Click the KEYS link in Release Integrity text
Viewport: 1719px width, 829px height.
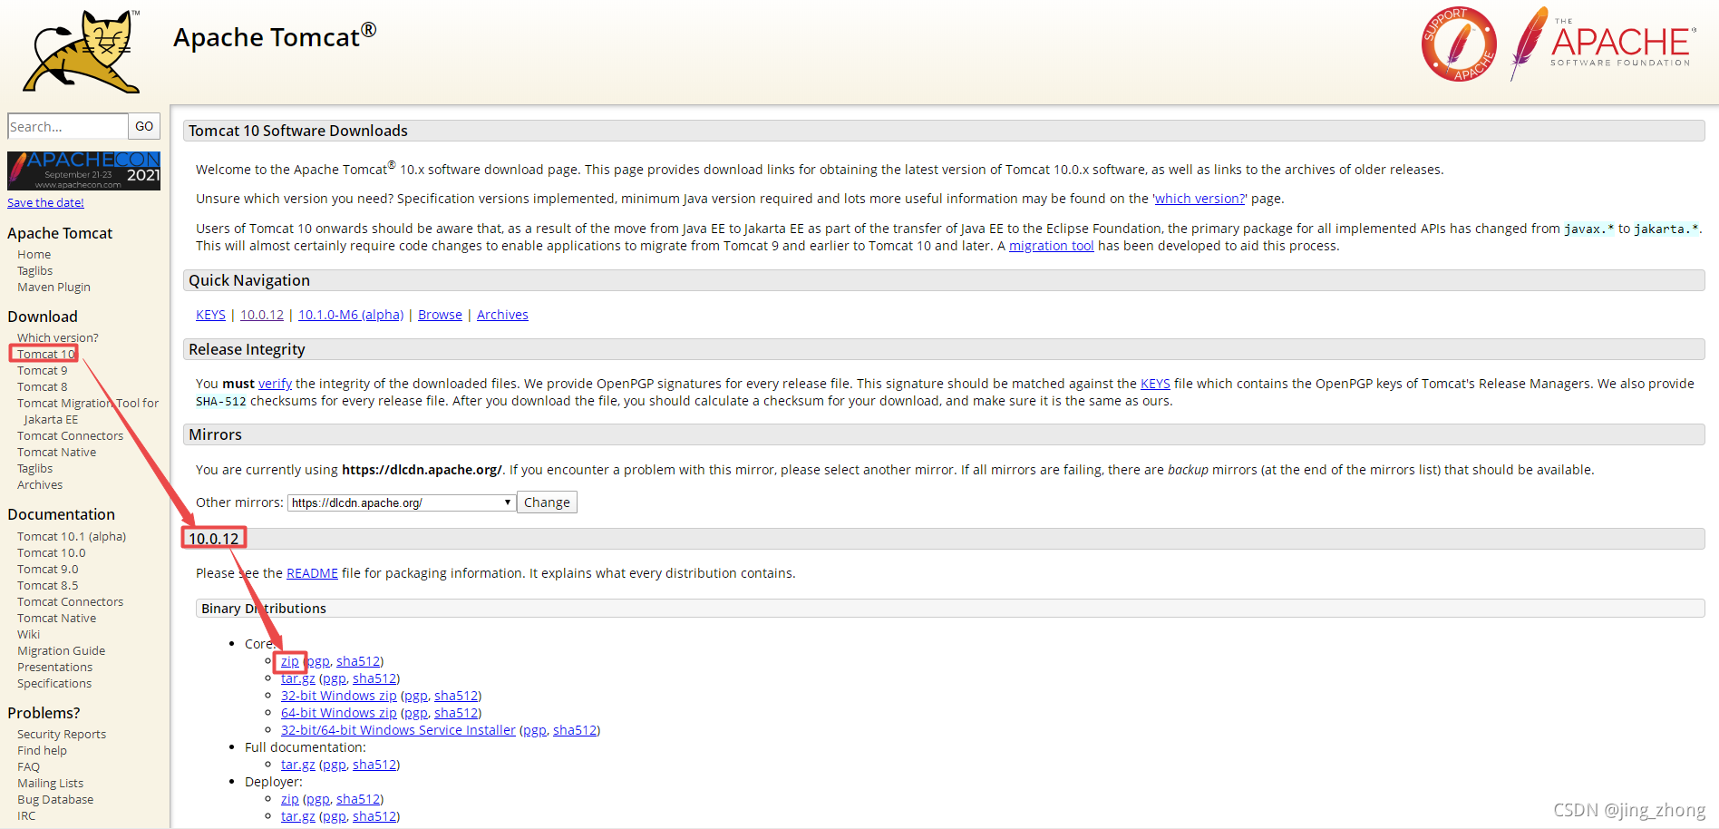(x=1155, y=384)
